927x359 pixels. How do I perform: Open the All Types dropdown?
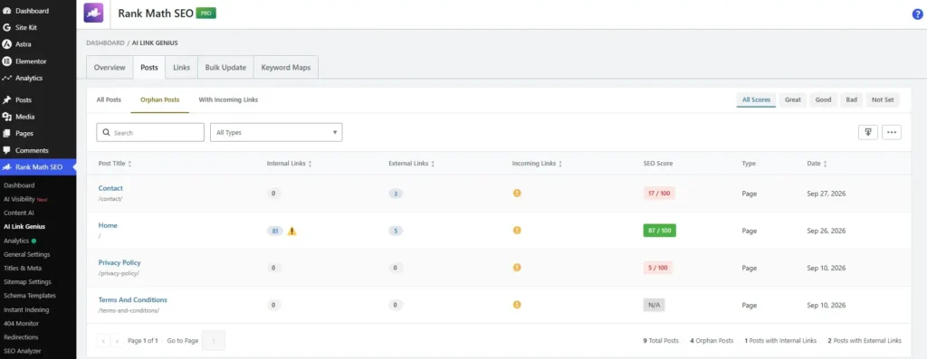point(276,132)
